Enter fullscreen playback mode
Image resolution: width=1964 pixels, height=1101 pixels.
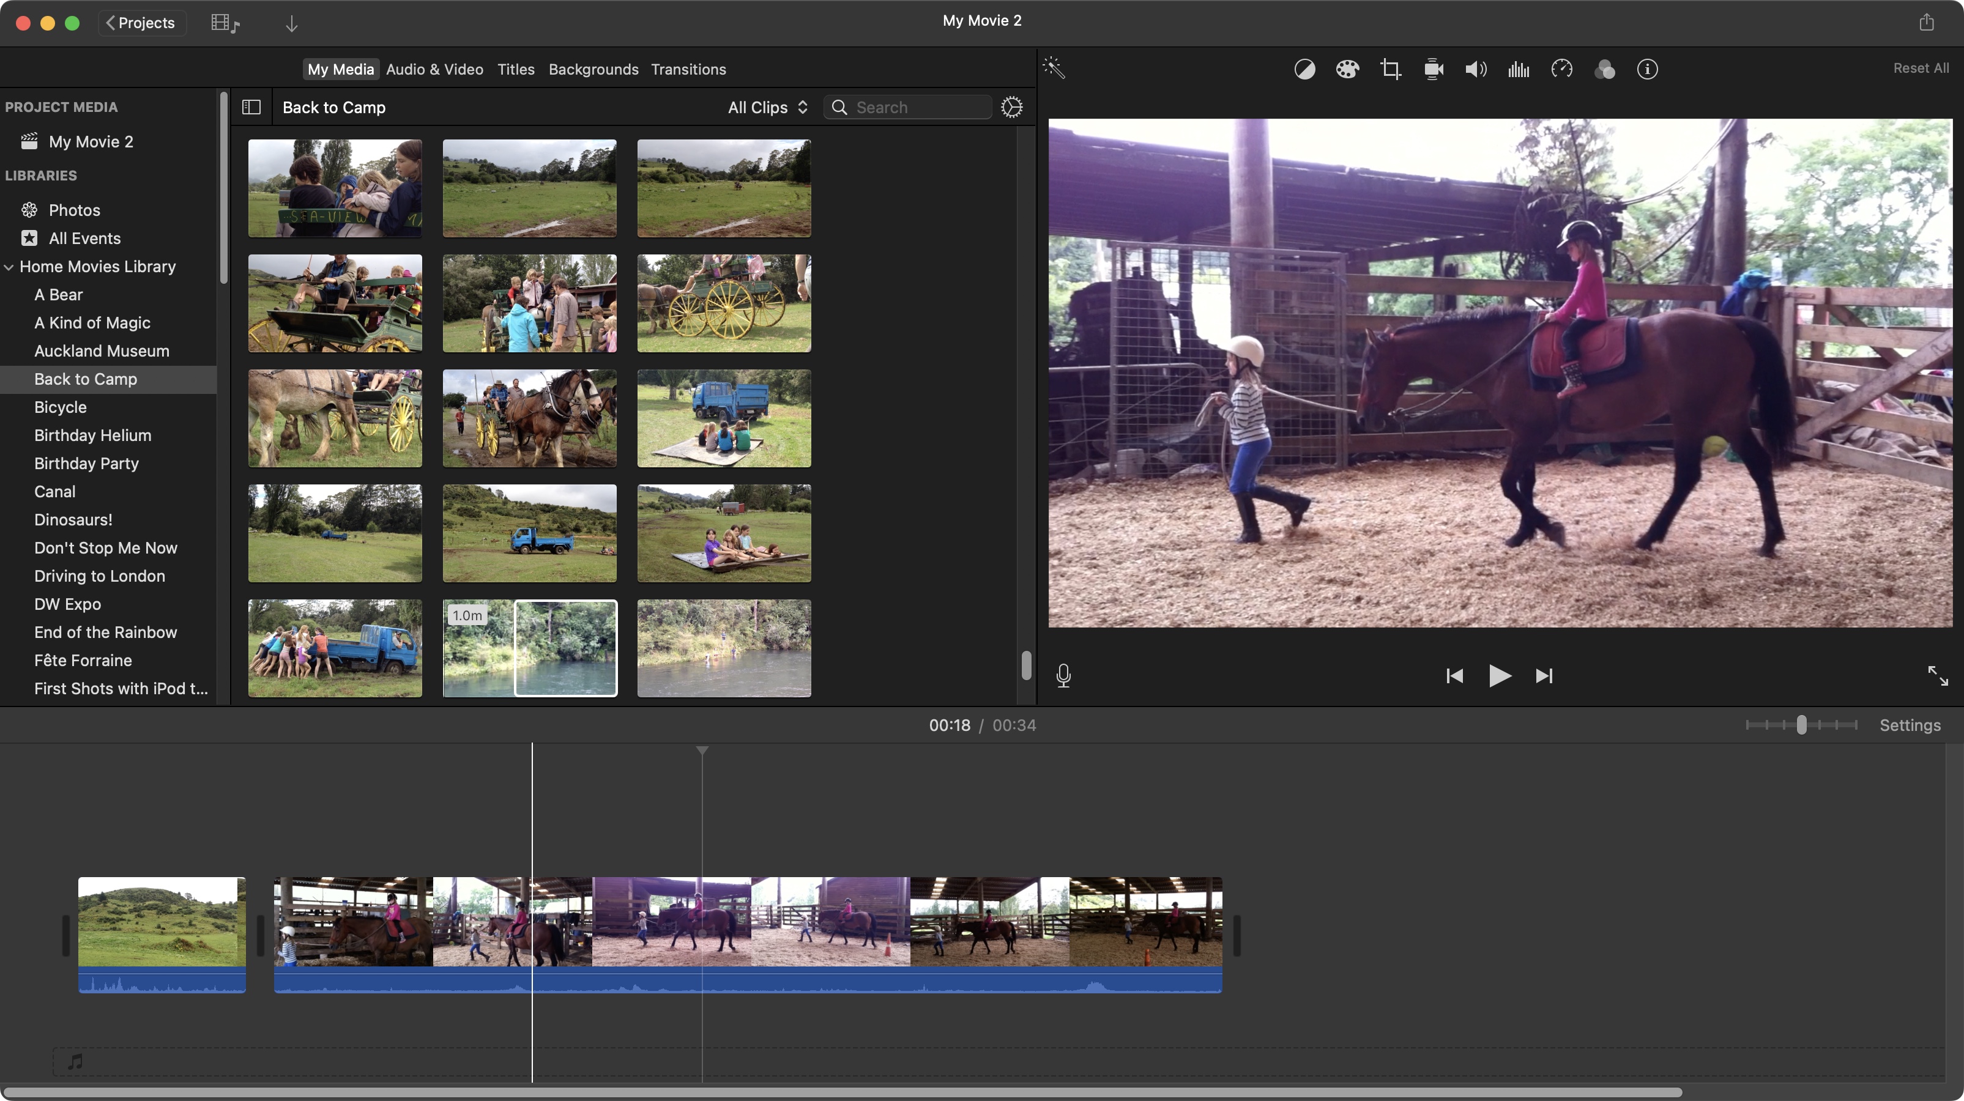tap(1937, 675)
